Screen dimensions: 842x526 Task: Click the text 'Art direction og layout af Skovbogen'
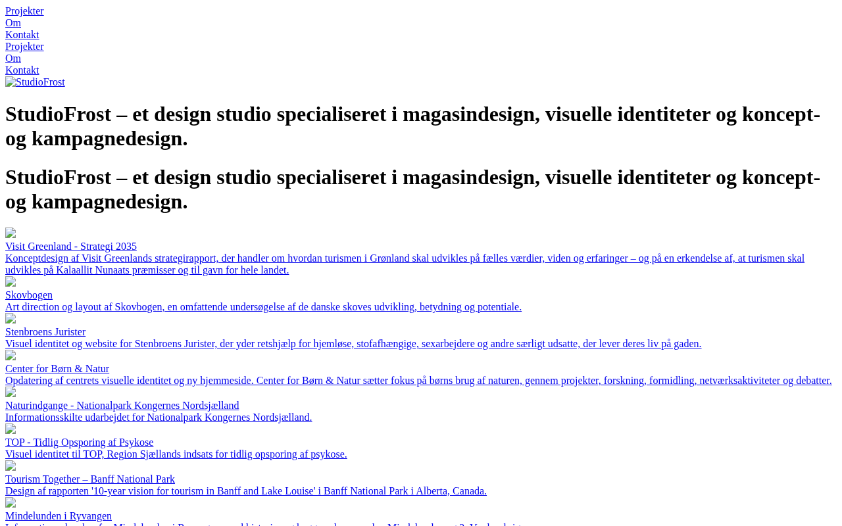click(263, 307)
